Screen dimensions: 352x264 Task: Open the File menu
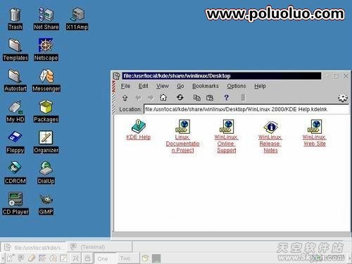point(125,86)
